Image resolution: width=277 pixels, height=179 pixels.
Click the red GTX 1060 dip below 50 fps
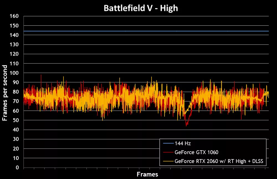pyautogui.click(x=186, y=123)
